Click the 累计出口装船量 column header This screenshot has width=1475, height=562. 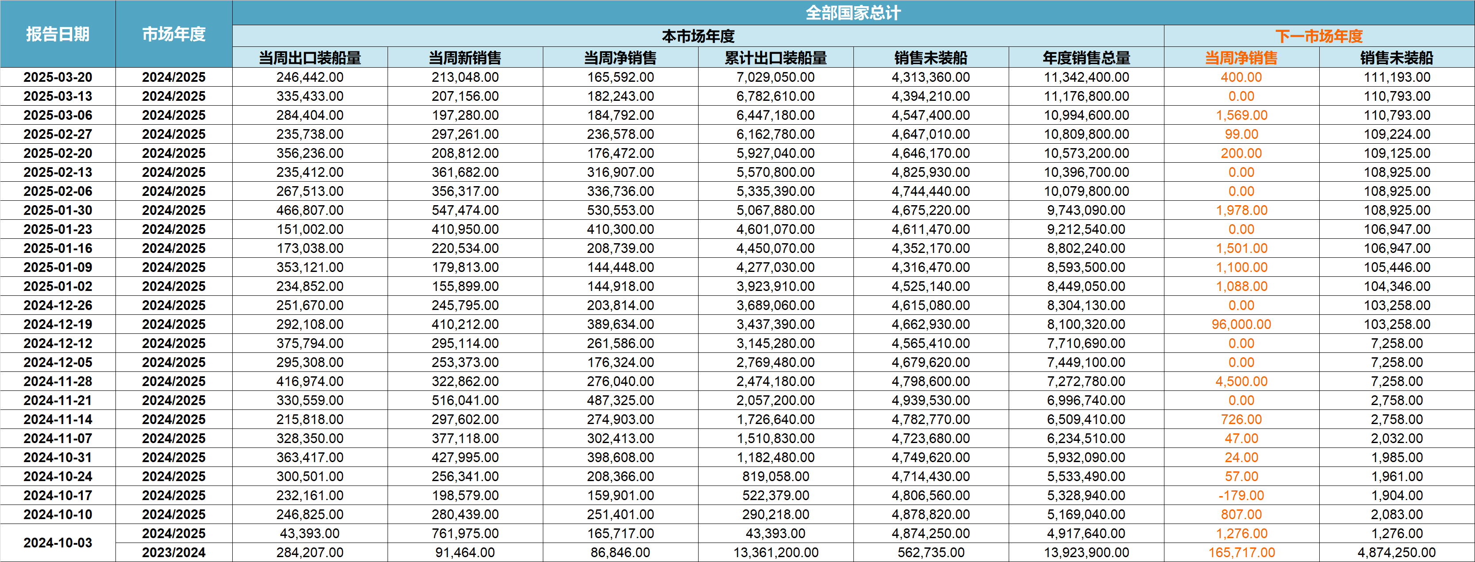pyautogui.click(x=775, y=58)
